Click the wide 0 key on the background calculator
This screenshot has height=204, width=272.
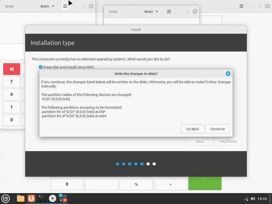tap(67, 184)
